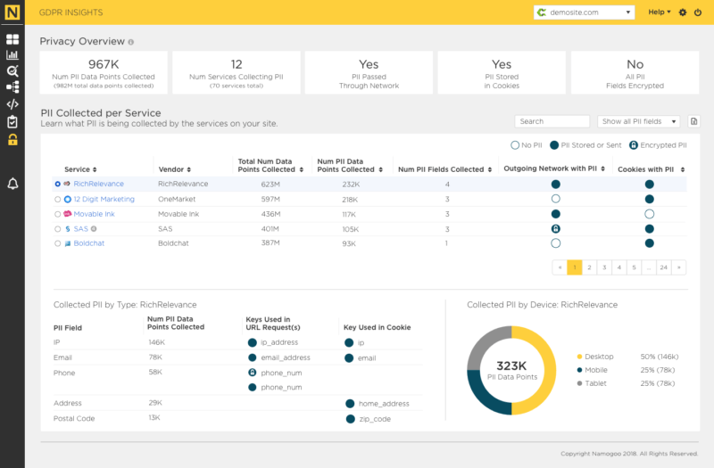Screen dimensions: 714x468
Task: Open the Boldchat service link
Action: click(x=89, y=243)
